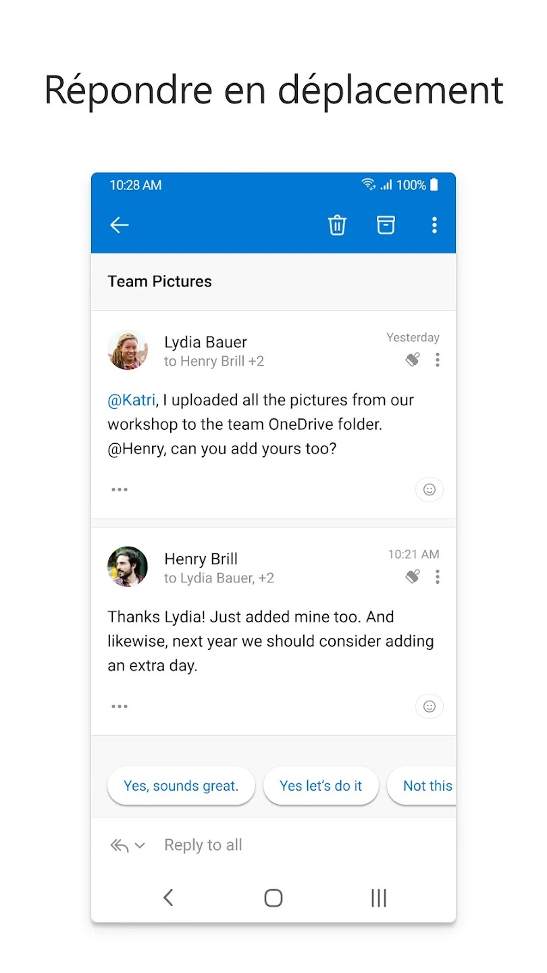Tap the Reply to all text field
This screenshot has width=547, height=973.
[x=270, y=845]
